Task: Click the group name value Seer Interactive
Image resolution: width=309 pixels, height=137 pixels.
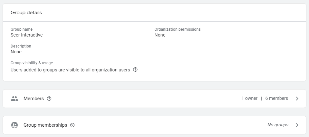Action: pyautogui.click(x=26, y=35)
